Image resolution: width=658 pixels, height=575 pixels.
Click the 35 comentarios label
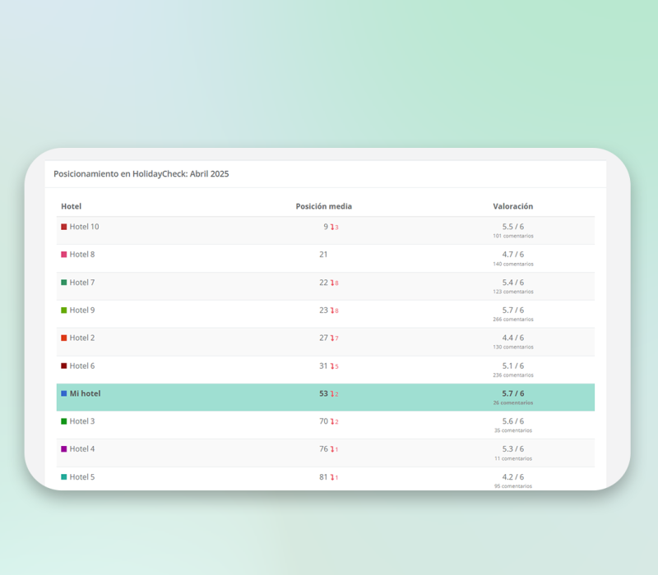pos(512,430)
